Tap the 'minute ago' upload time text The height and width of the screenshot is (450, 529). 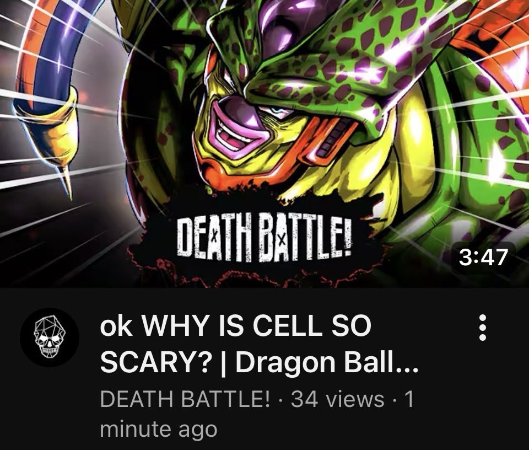(x=159, y=430)
